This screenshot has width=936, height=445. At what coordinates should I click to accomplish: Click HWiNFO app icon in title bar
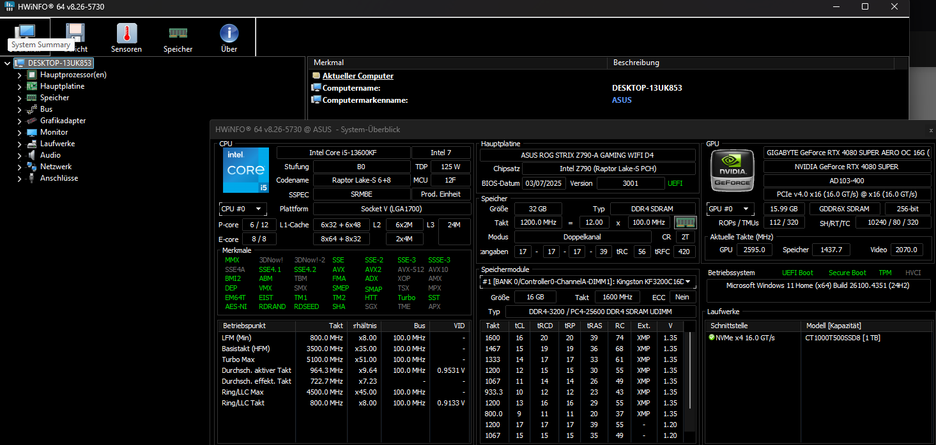pos(10,7)
